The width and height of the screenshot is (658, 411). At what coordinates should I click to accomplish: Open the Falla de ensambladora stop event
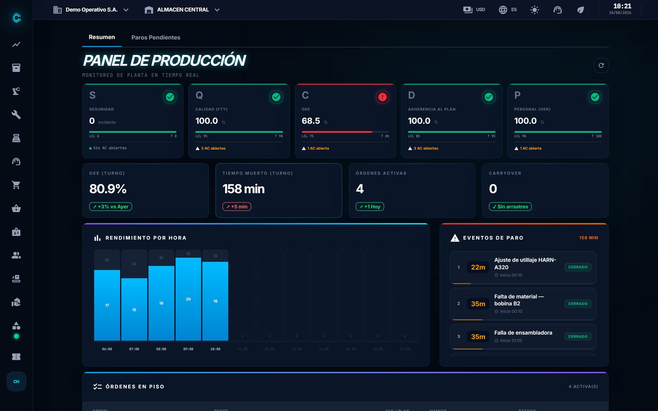coord(523,337)
